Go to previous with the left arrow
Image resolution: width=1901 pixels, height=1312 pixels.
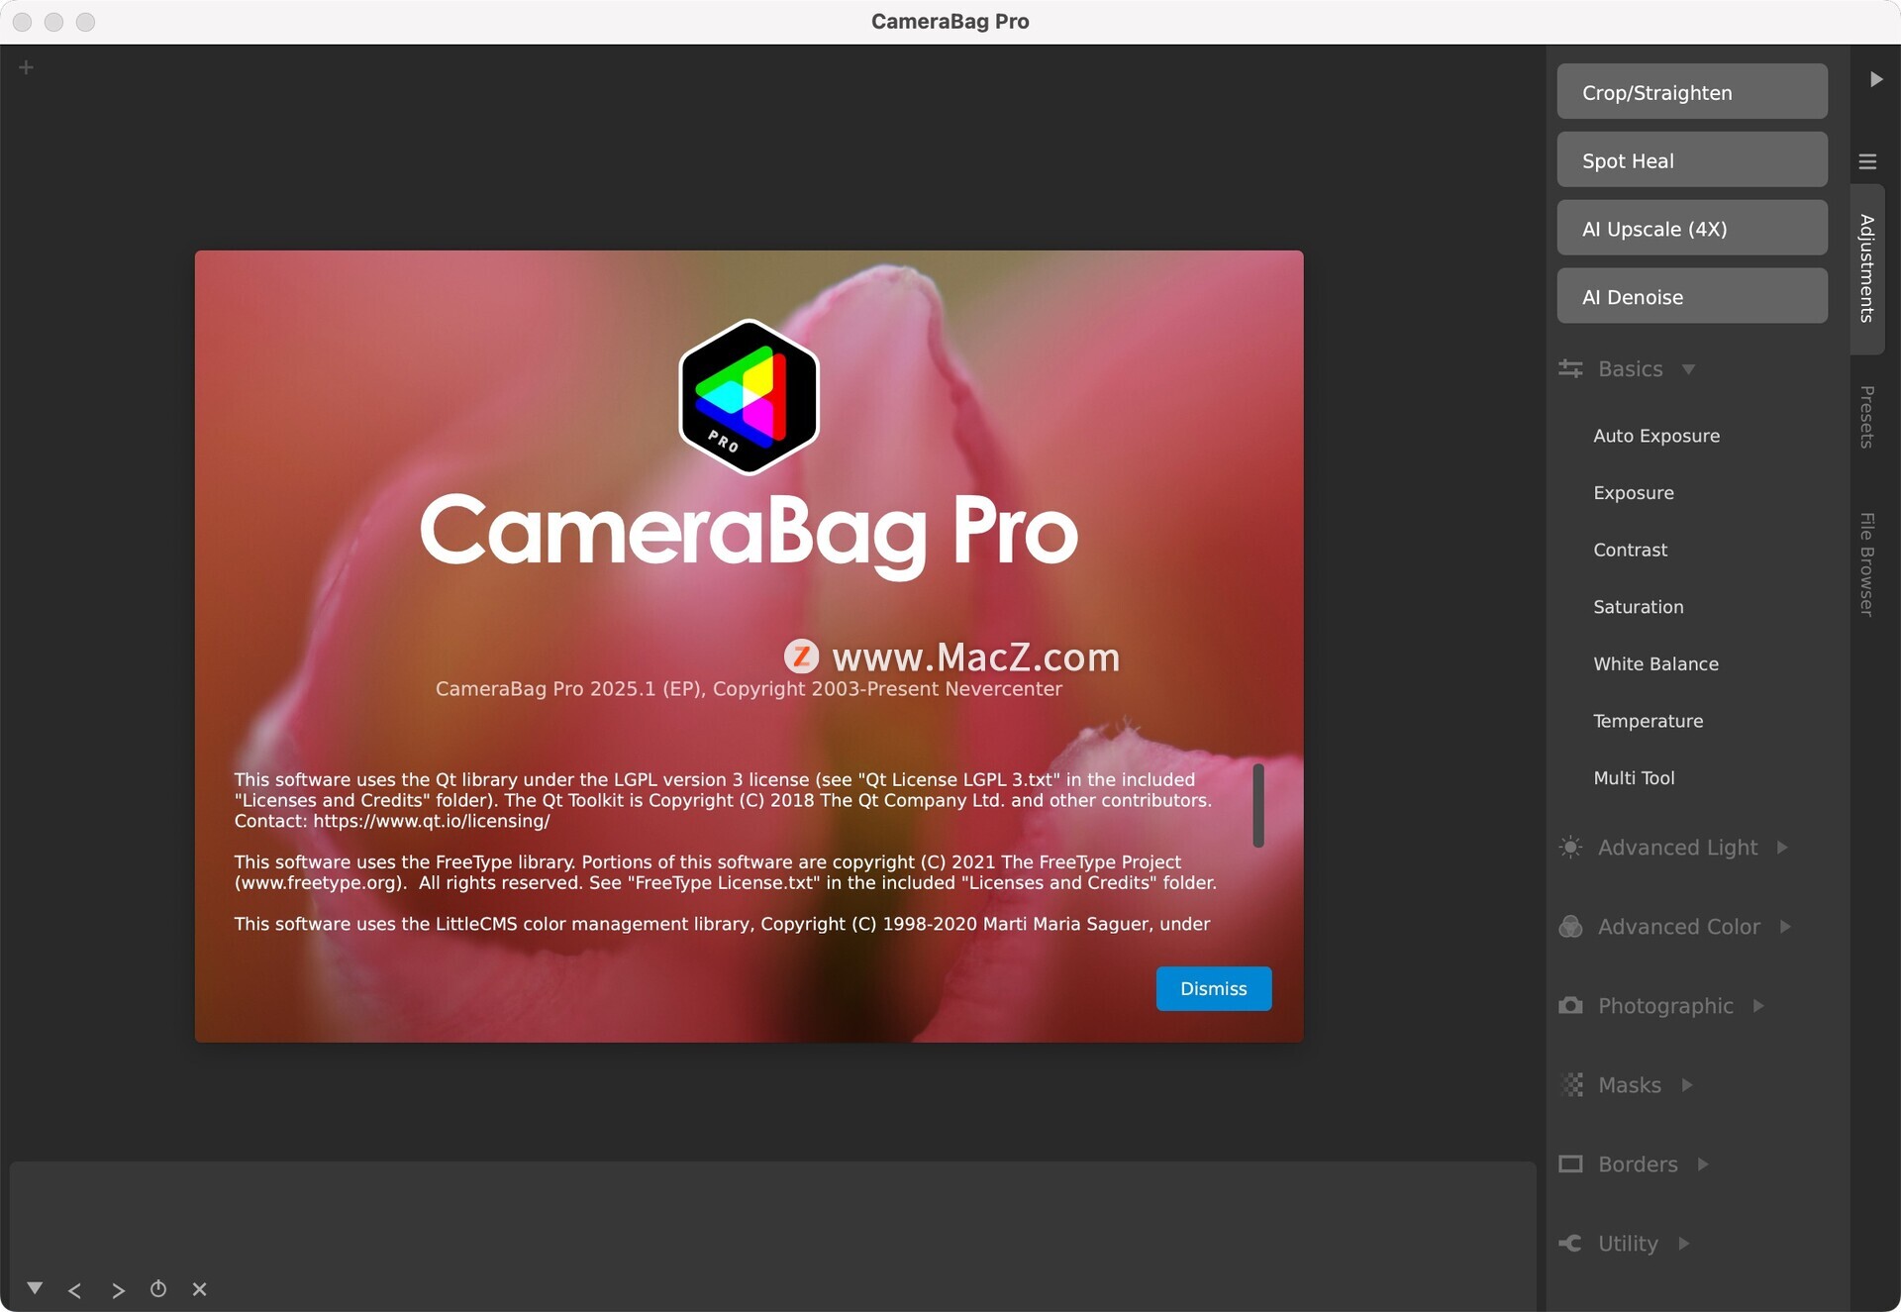coord(74,1289)
